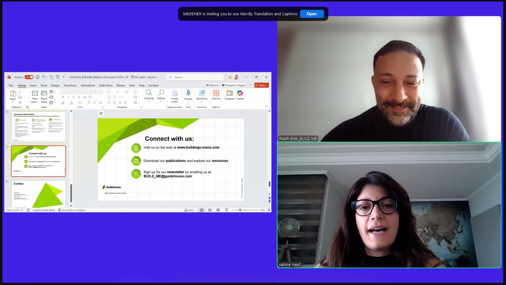Image resolution: width=506 pixels, height=285 pixels.
Task: Toggle Italic formatting
Action: [x=68, y=97]
